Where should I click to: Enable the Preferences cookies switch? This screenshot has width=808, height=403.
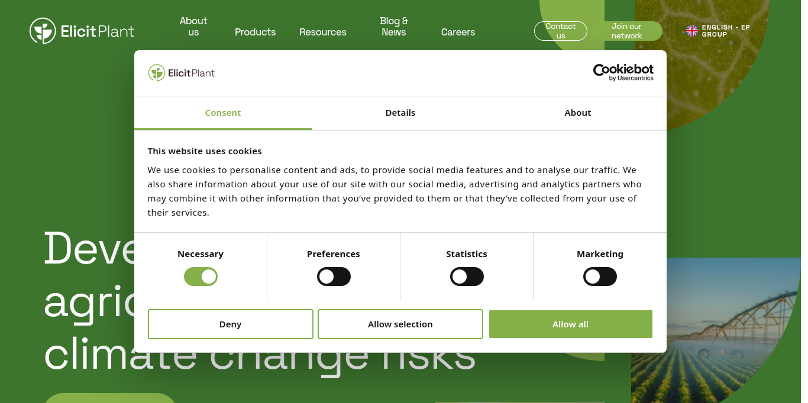334,277
